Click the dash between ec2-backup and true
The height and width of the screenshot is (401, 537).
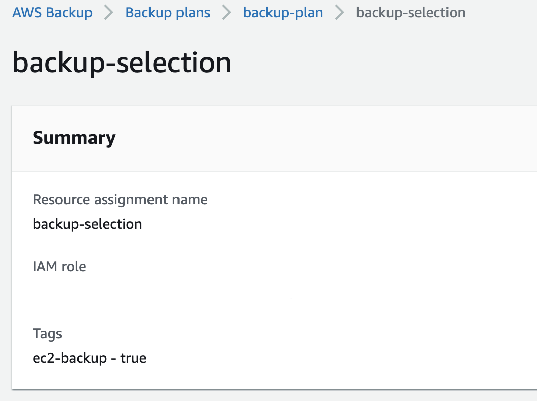click(113, 359)
